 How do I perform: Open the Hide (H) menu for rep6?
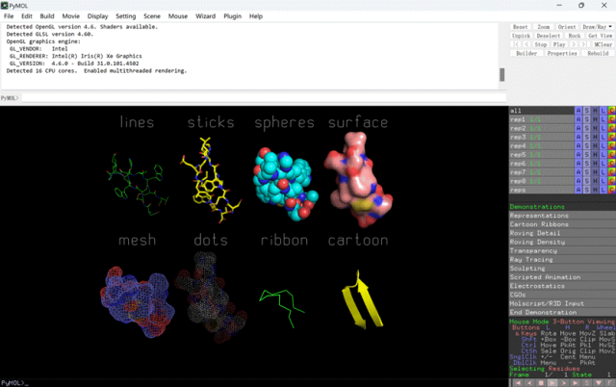[595, 163]
